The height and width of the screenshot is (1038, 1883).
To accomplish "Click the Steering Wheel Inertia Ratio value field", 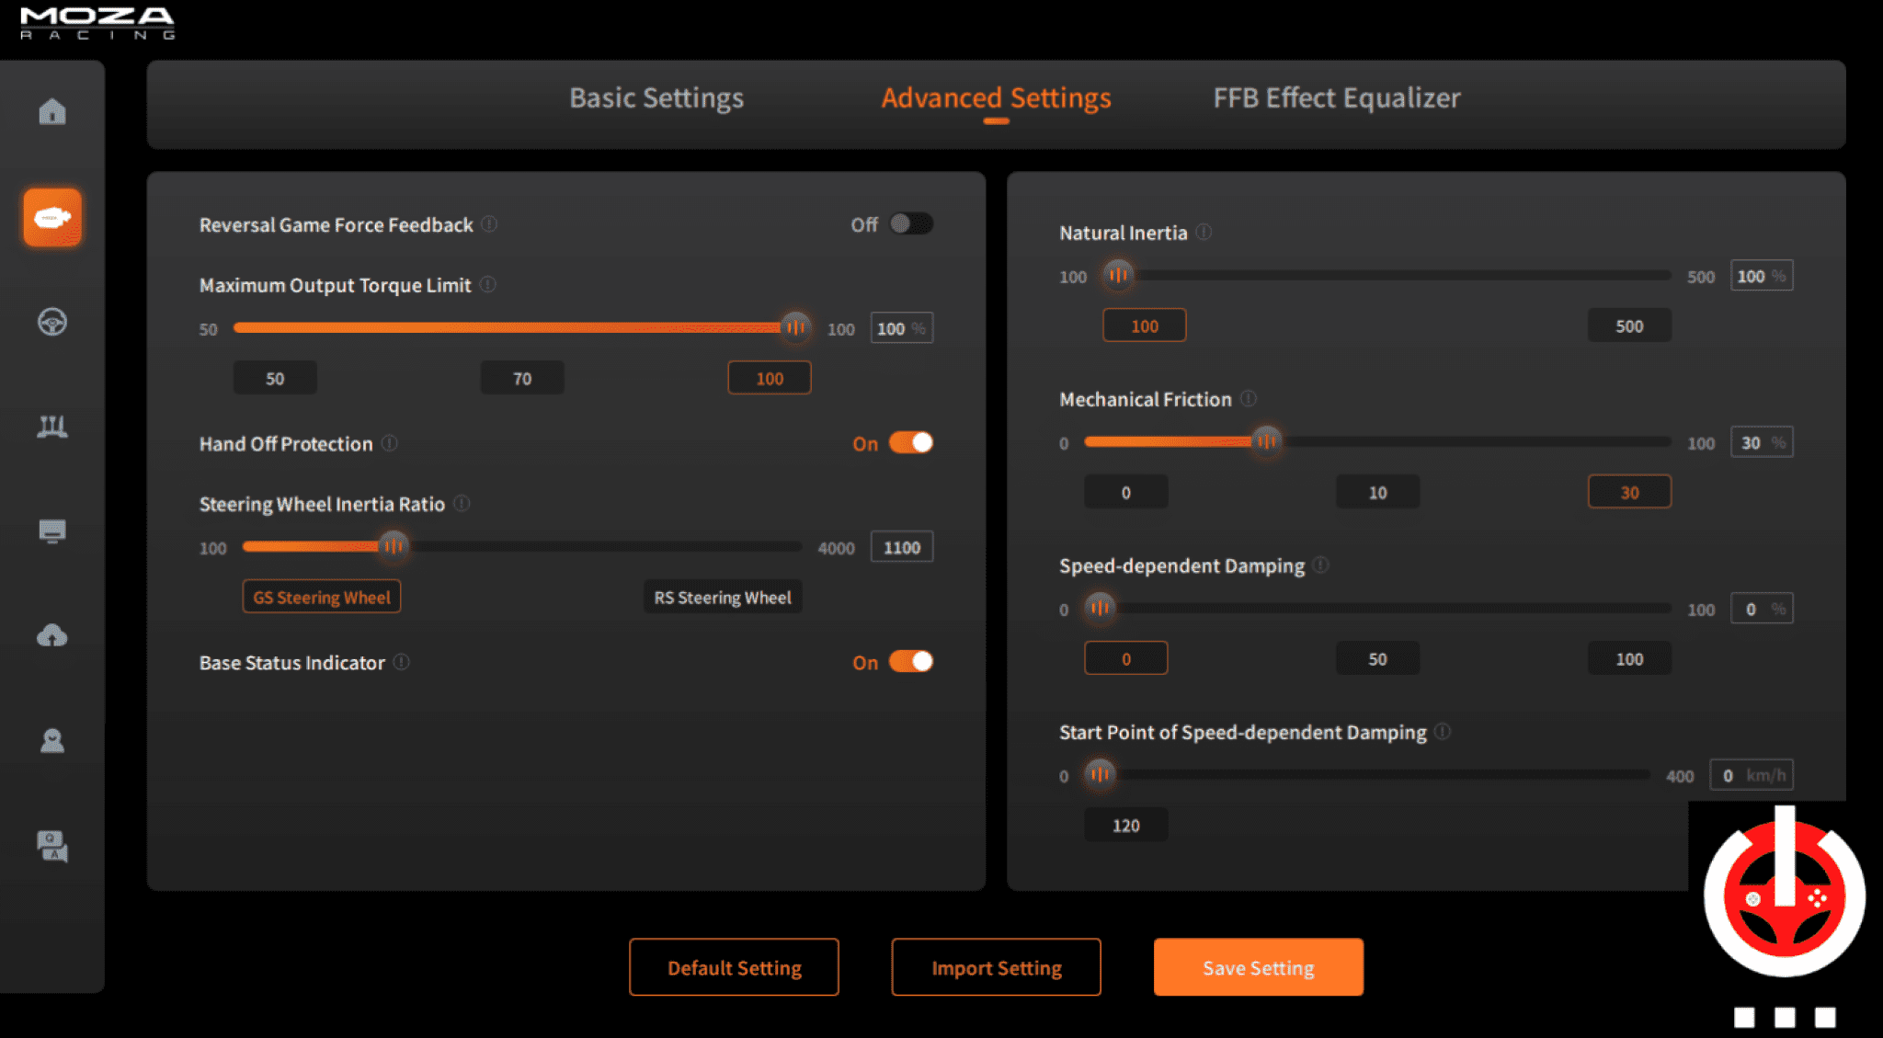I will 901,548.
